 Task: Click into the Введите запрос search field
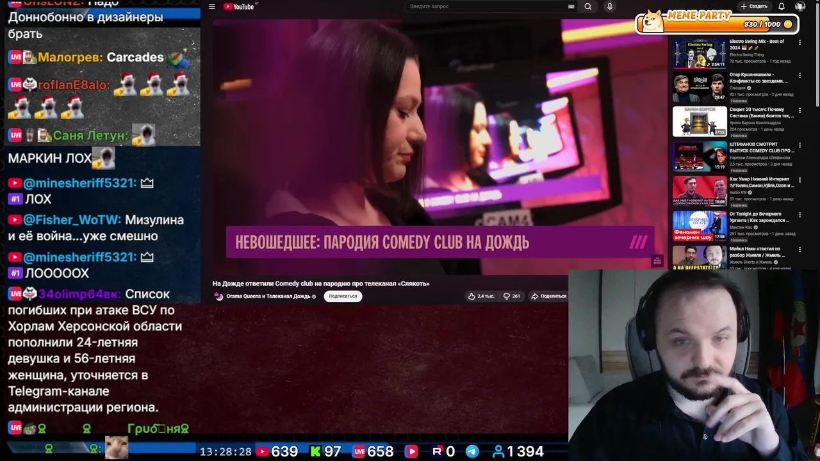[487, 6]
